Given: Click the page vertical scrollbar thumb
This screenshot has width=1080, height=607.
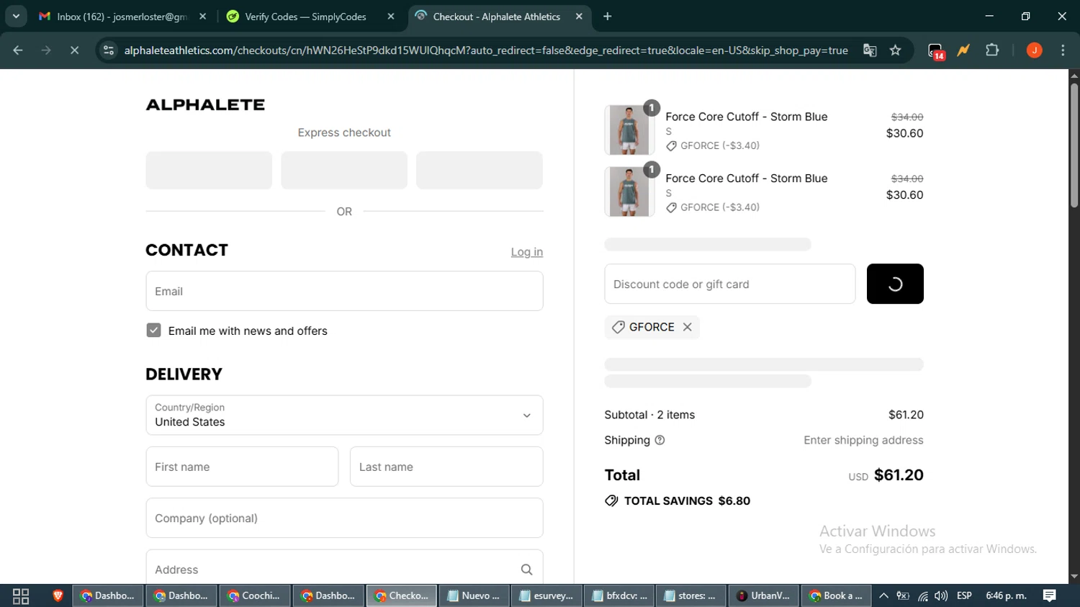Looking at the screenshot, I should [x=1074, y=144].
